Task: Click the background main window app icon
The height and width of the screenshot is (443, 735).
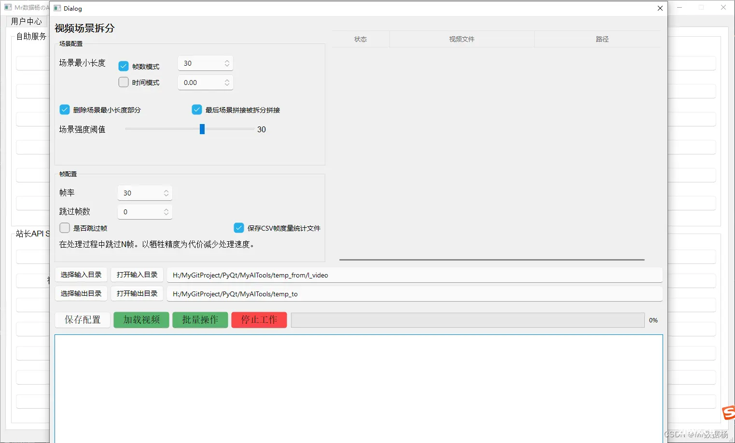Action: point(8,7)
